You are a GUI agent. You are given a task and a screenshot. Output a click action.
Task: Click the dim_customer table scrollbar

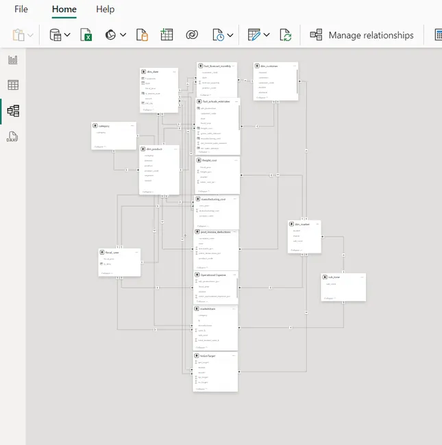[x=297, y=81]
